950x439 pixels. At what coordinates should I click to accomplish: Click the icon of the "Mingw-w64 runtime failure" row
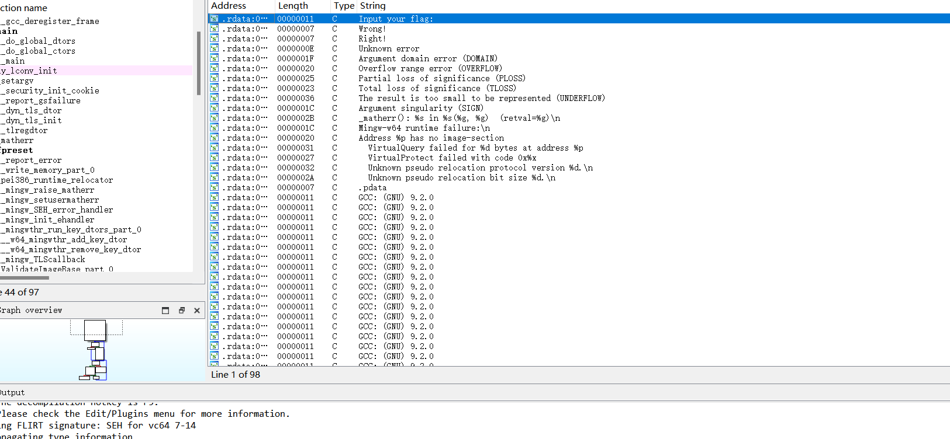click(215, 128)
